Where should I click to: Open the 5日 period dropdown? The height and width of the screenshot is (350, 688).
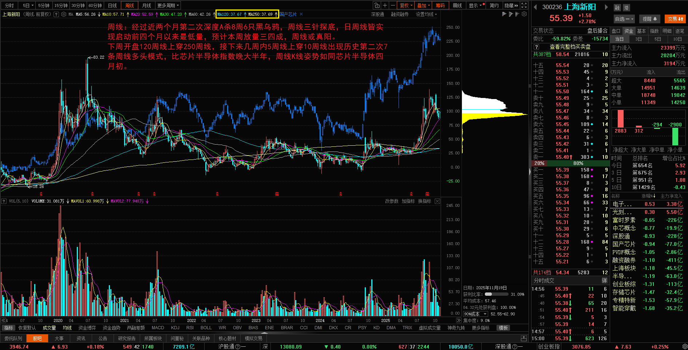point(28,5)
